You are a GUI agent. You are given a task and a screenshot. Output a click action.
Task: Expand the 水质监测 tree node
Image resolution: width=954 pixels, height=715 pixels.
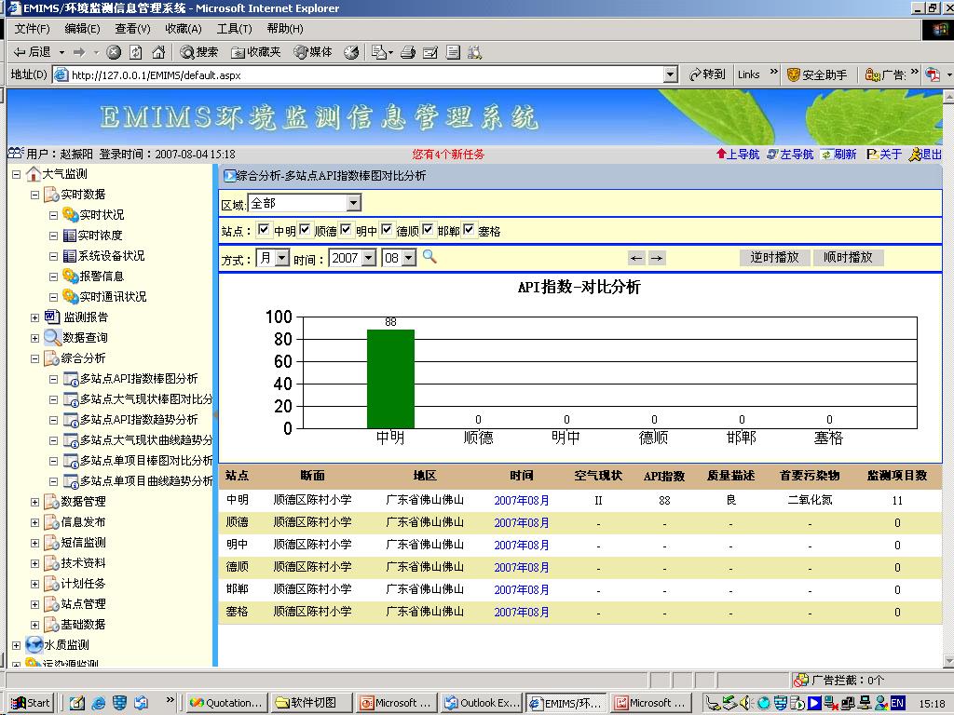17,646
